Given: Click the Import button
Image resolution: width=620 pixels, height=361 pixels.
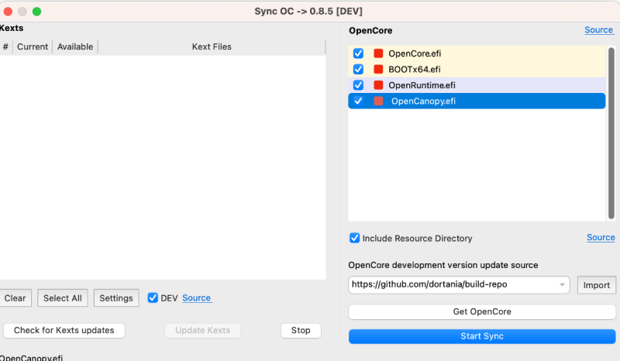Looking at the screenshot, I should pyautogui.click(x=596, y=285).
